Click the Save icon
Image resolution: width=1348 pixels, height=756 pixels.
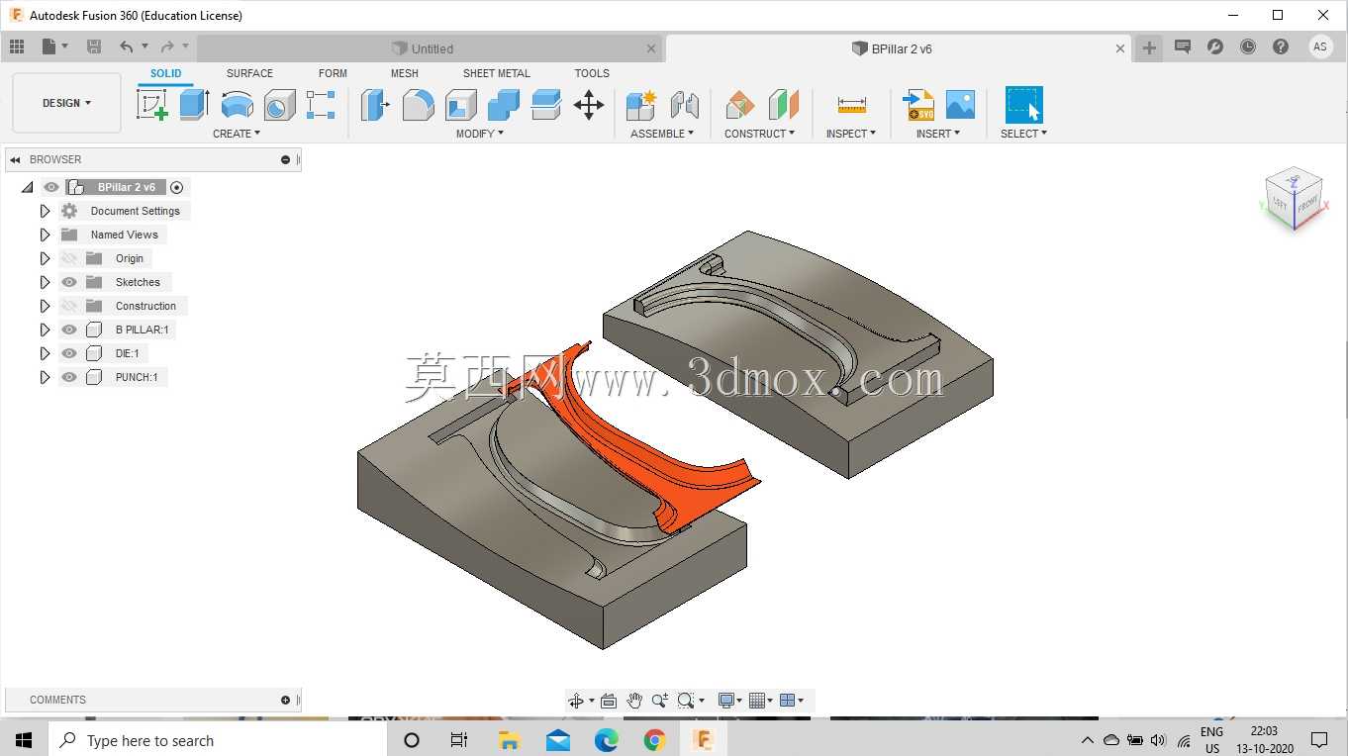94,47
